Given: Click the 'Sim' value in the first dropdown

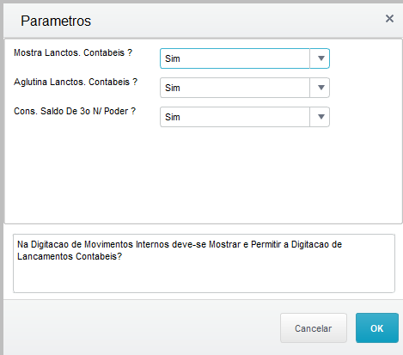Looking at the screenshot, I should click(x=173, y=58).
